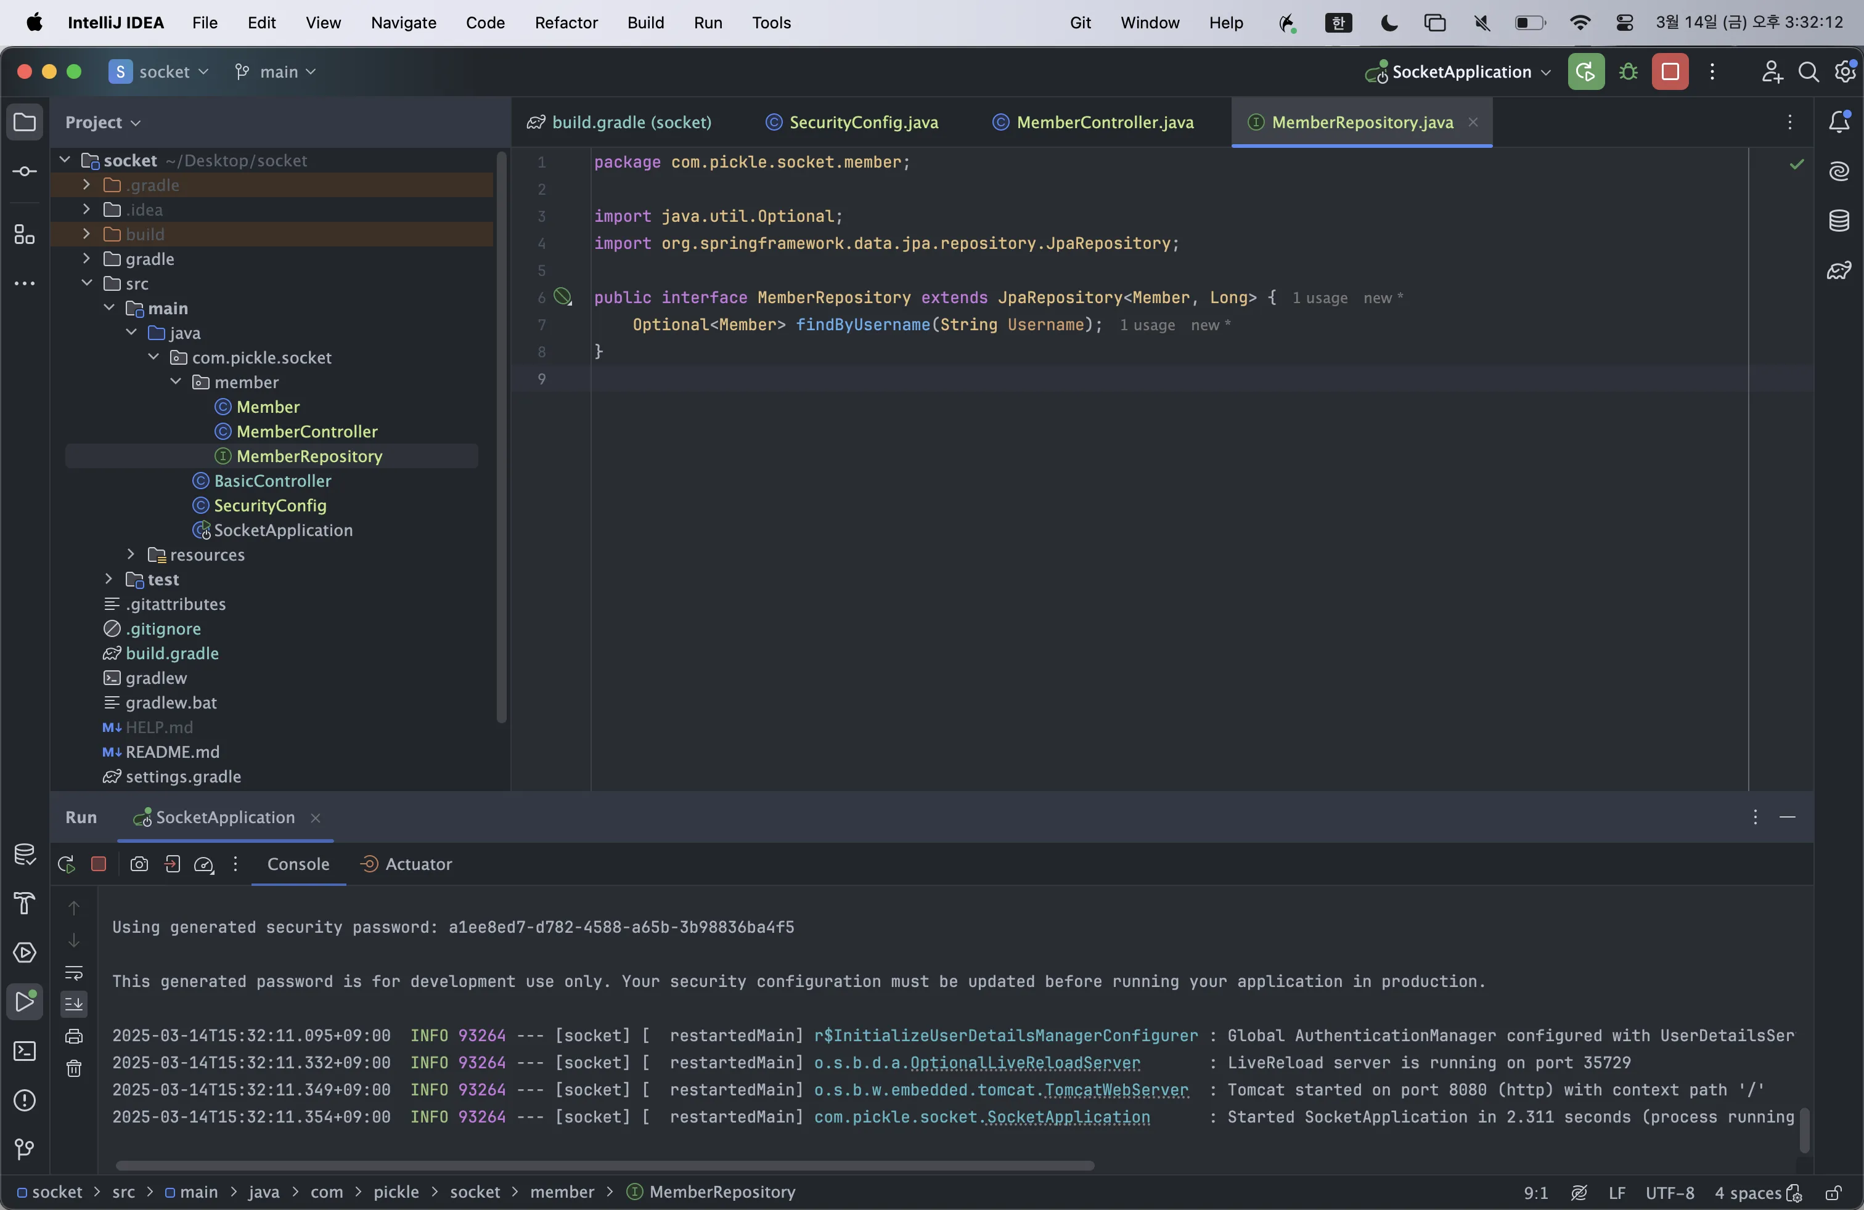Collapse the member package node
Image resolution: width=1864 pixels, height=1210 pixels.
pyautogui.click(x=176, y=382)
